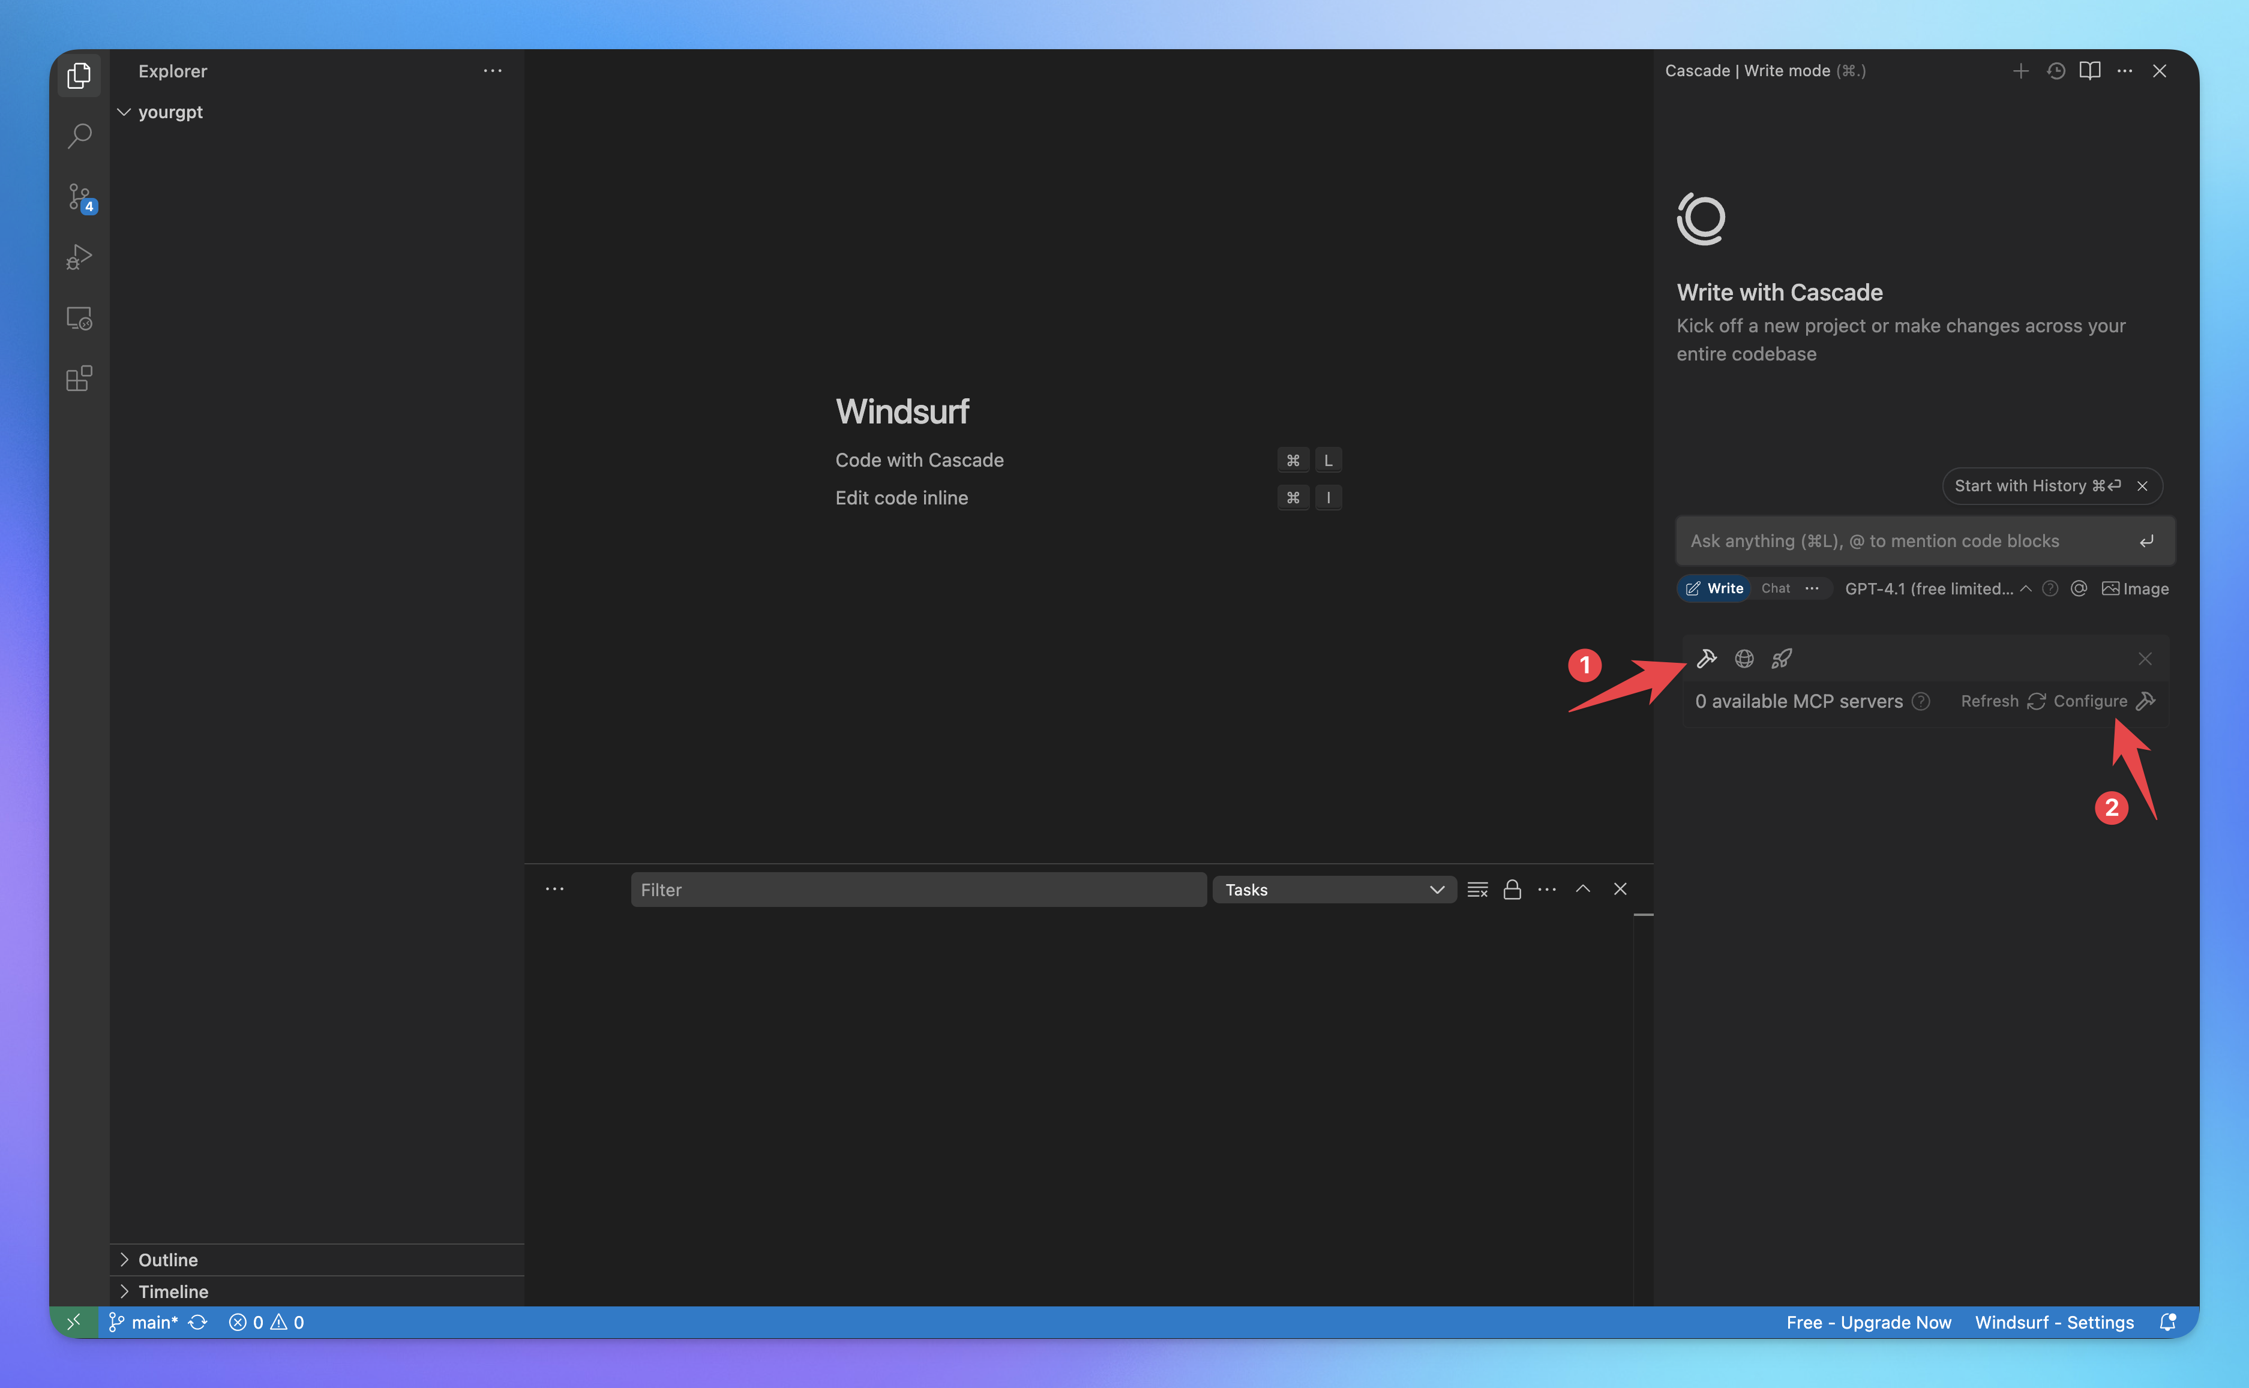Select the MCP servers hammer icon
This screenshot has height=1388, width=2249.
(1707, 658)
